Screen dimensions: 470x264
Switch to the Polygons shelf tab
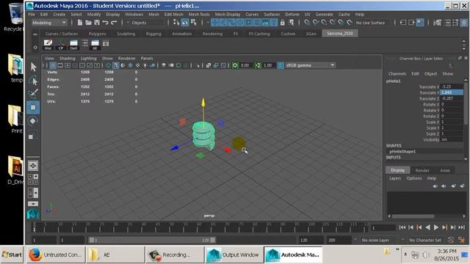(98, 34)
